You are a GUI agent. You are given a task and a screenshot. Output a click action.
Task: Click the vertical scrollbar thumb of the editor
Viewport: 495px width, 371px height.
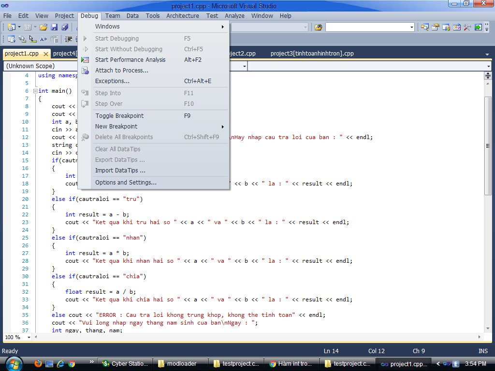coord(488,146)
